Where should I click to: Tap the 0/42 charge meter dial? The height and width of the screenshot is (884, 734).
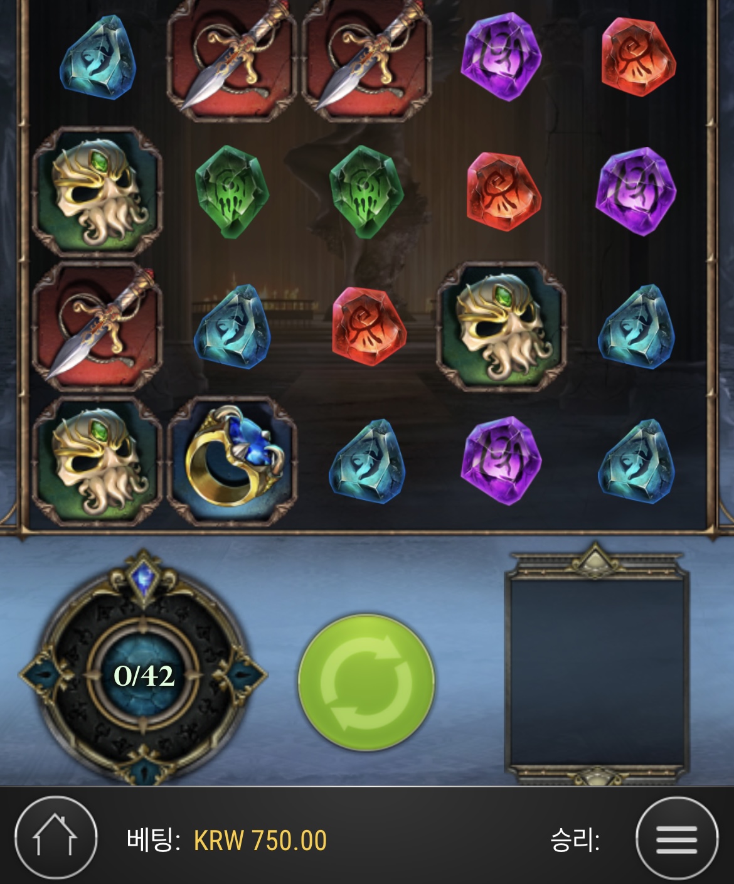(144, 674)
